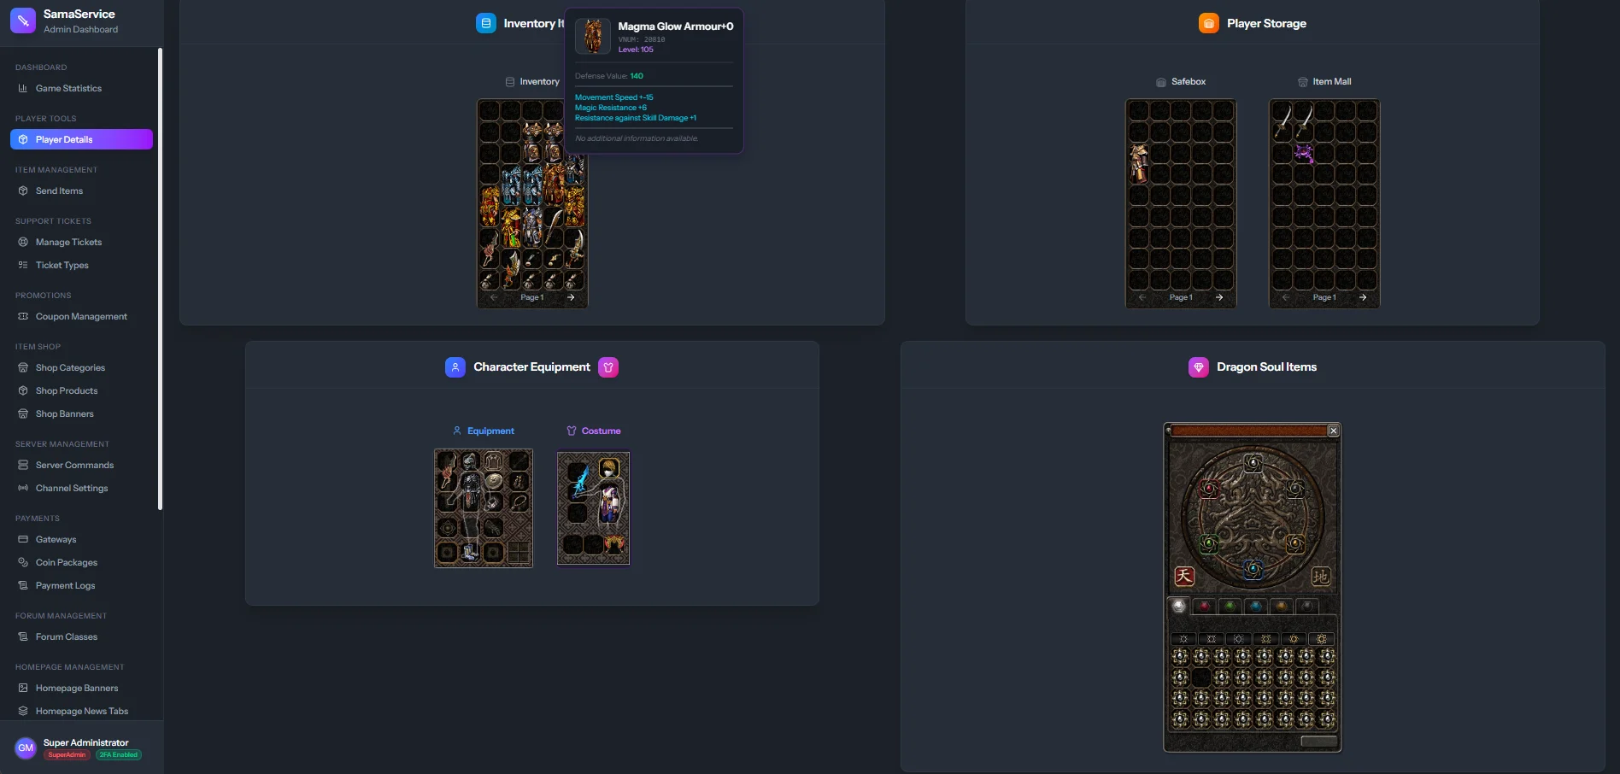Click the blue Inventory header icon
The height and width of the screenshot is (774, 1620).
click(485, 23)
